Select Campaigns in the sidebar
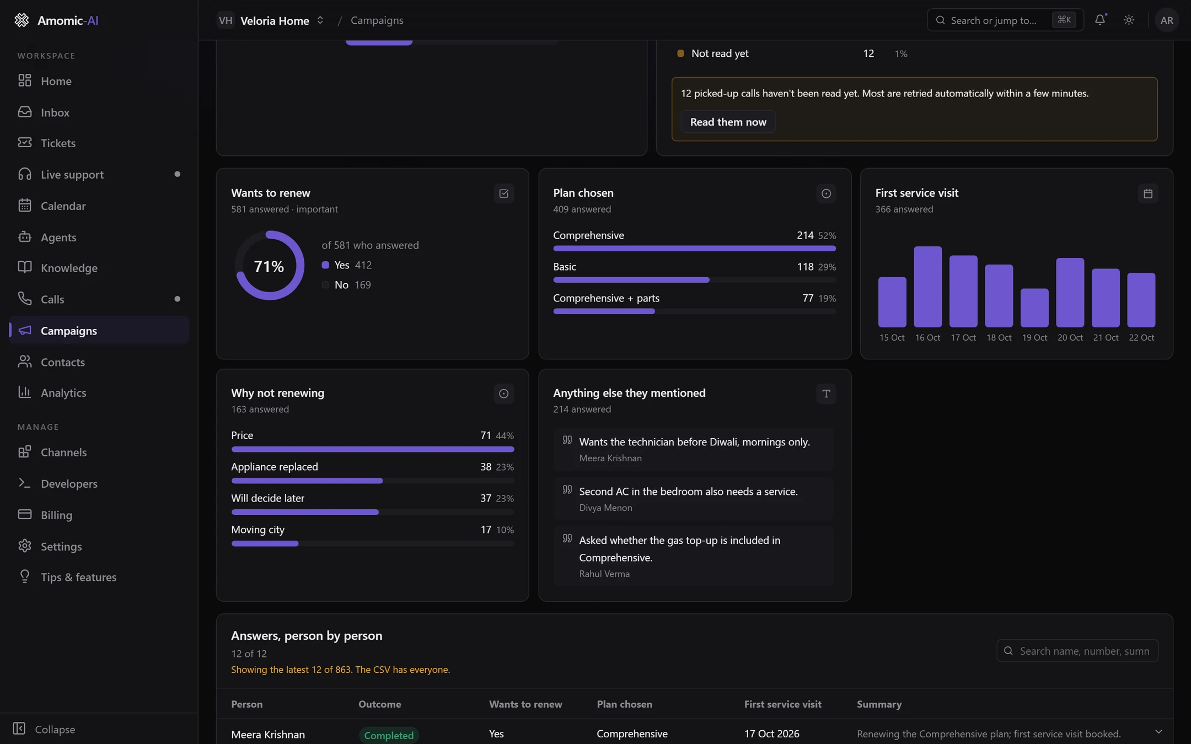Screen dimensions: 1191x744 (99, 331)
